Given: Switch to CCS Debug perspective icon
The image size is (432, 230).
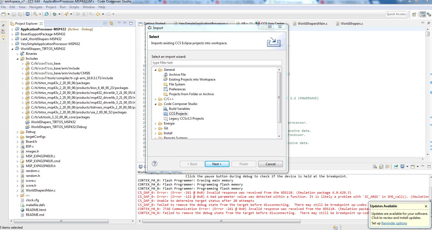Looking at the screenshot, I should pos(429,14).
